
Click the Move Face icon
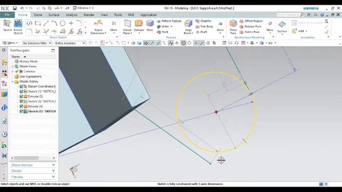[x=233, y=23]
